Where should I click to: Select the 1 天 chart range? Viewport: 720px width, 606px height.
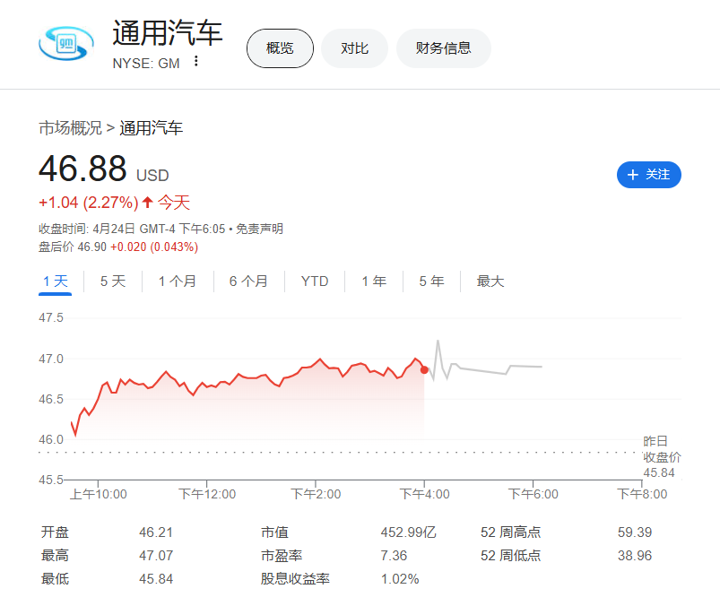click(55, 281)
